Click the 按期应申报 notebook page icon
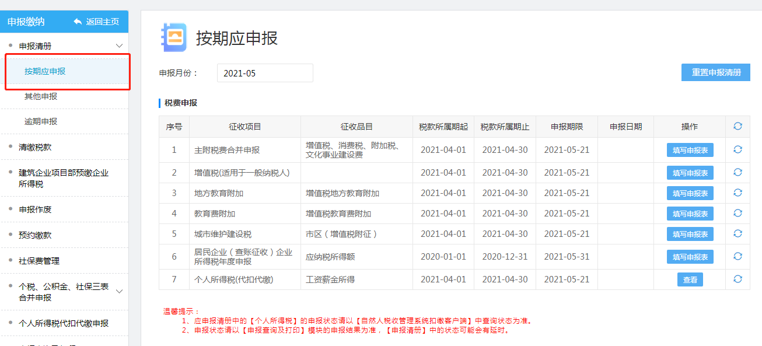The height and width of the screenshot is (346, 762). click(173, 37)
